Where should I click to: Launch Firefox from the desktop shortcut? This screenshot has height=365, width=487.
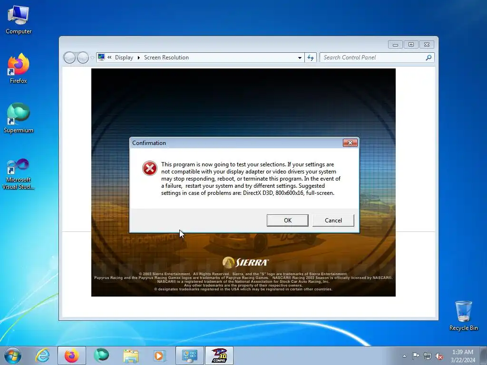[19, 68]
